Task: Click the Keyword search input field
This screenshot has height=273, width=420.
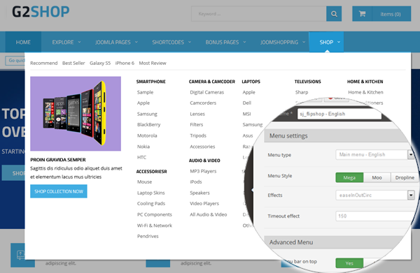Action: coord(259,14)
